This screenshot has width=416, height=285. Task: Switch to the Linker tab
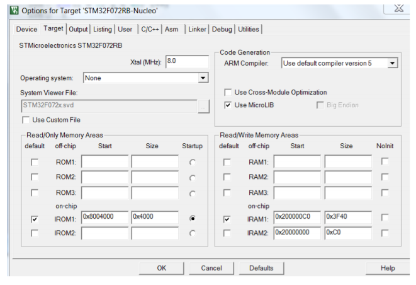(x=197, y=29)
